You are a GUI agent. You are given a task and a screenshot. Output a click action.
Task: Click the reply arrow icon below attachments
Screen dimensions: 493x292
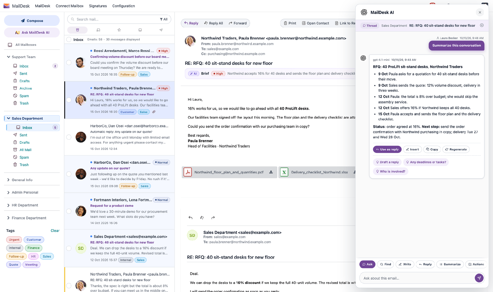pyautogui.click(x=191, y=218)
